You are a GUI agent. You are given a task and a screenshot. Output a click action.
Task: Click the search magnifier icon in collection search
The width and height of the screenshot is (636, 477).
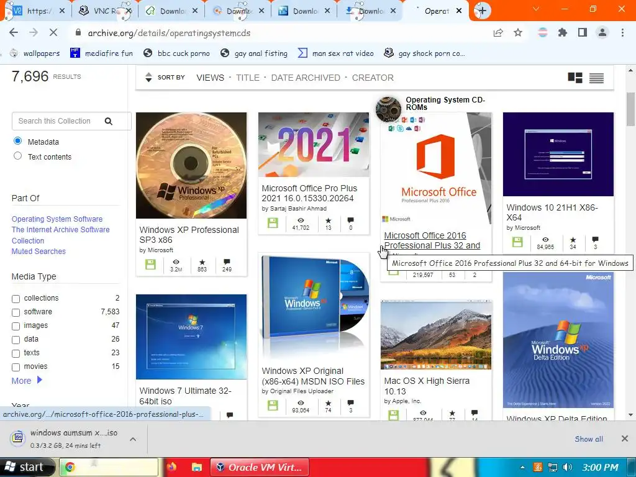click(108, 121)
